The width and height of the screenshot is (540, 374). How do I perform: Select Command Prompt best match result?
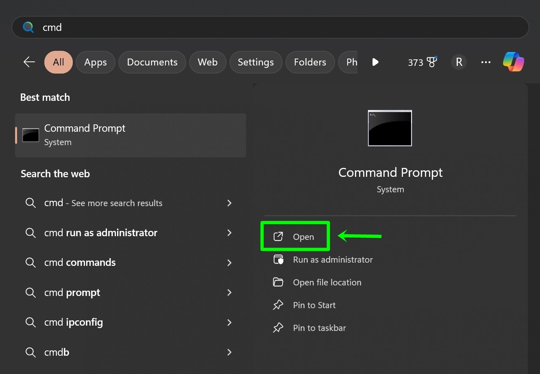point(131,135)
